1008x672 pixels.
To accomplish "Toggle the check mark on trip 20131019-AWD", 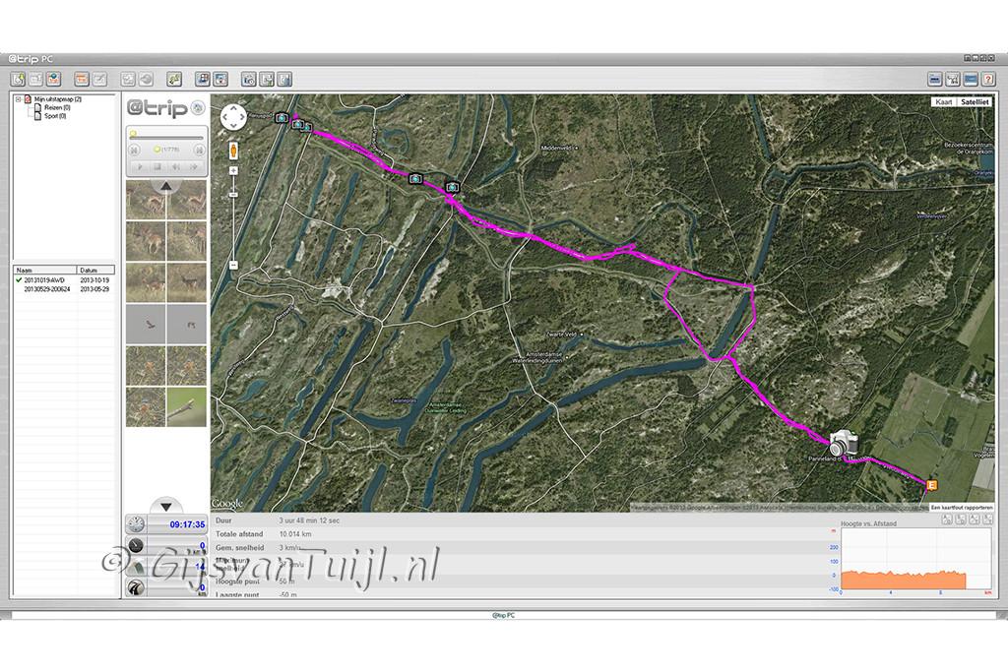I will click(x=19, y=280).
